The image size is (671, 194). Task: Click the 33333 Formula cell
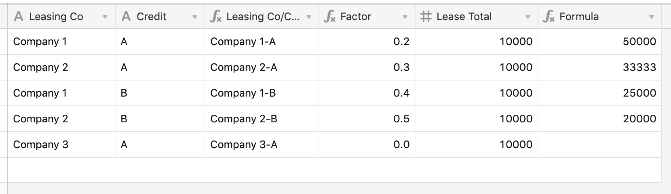pos(600,67)
